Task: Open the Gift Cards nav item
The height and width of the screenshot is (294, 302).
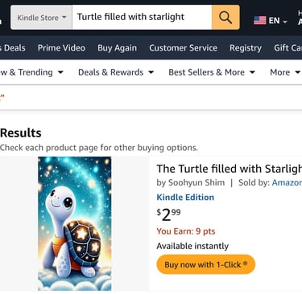Action: click(x=288, y=48)
